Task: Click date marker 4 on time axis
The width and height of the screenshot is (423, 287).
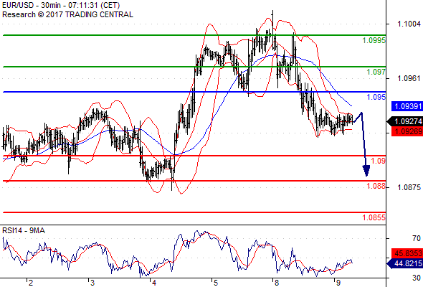Action: pos(153,283)
